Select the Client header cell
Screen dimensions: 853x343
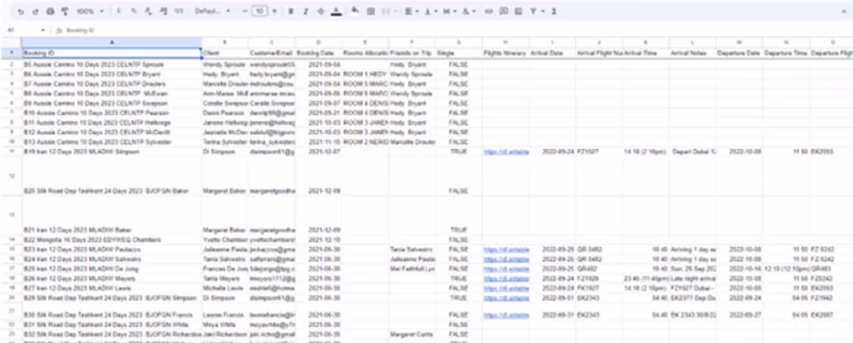(x=225, y=53)
